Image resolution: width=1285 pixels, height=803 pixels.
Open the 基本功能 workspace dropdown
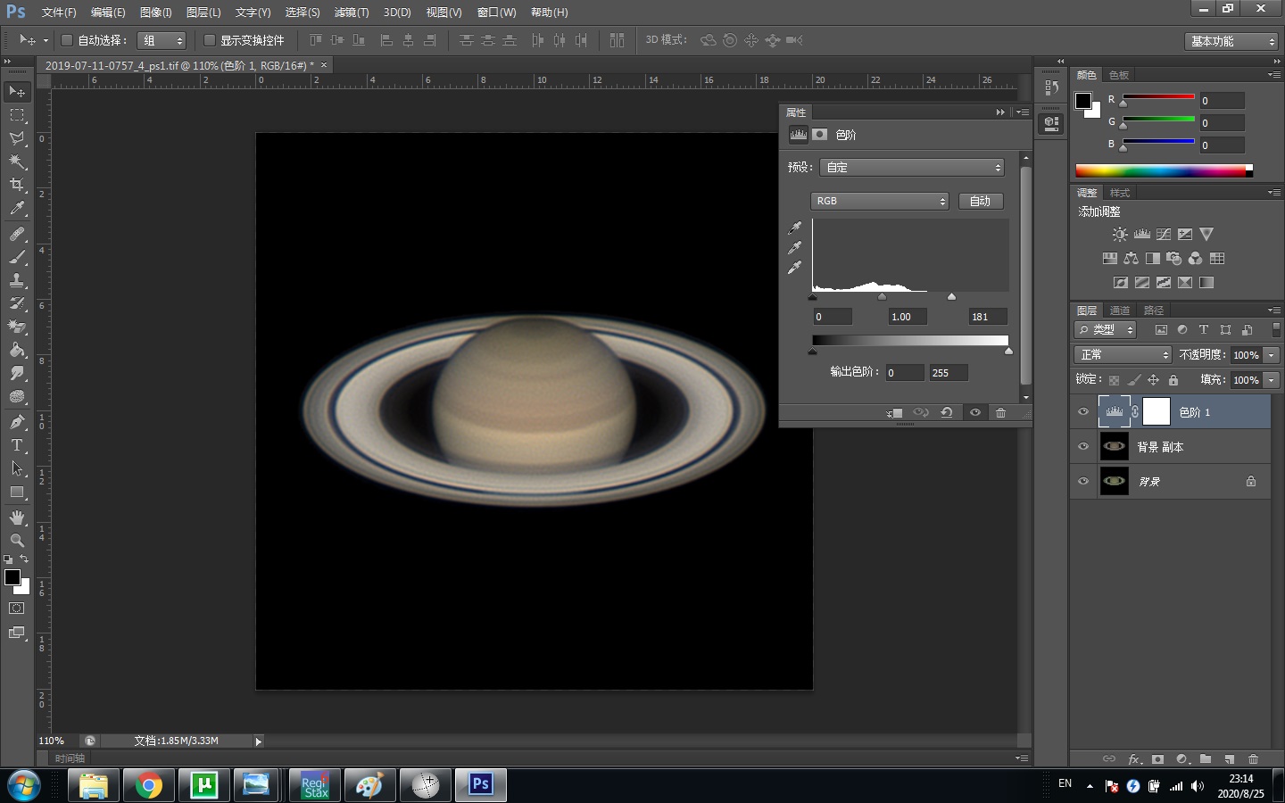[x=1231, y=41]
